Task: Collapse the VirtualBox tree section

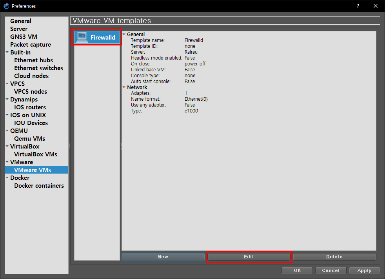Action: (7, 146)
